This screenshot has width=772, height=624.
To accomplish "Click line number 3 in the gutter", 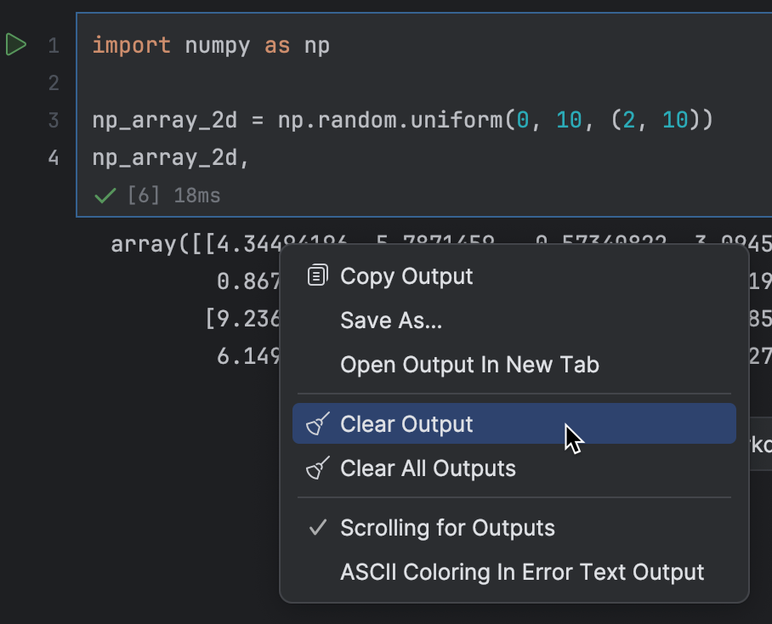I will [x=53, y=120].
